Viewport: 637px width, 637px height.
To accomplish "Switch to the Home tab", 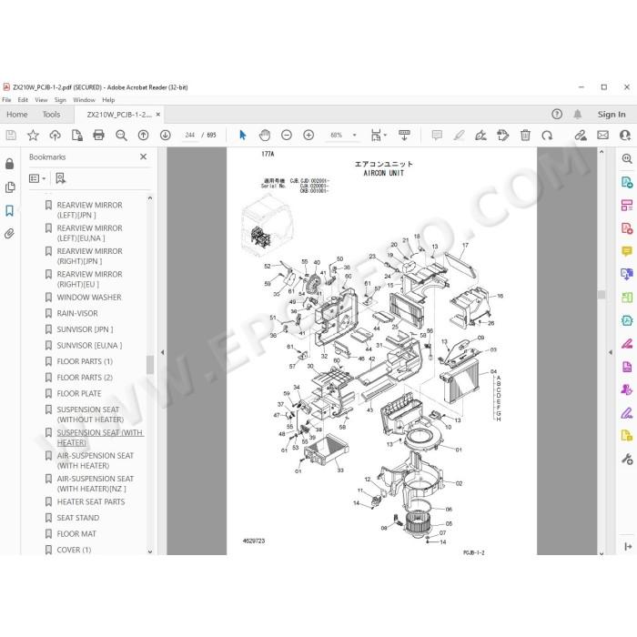I will 17,114.
